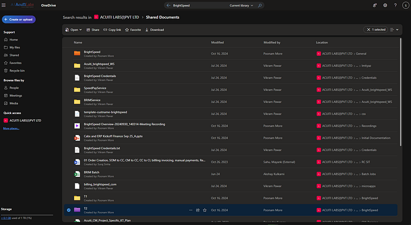The height and width of the screenshot is (225, 411).
Task: Click the vertical scrollbar of file list
Action: 400,92
